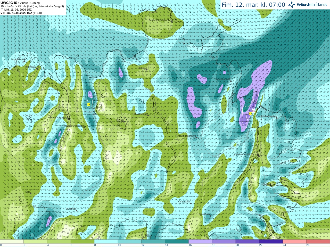
Task: Select the Sáta station dot
Action: (31, 193)
